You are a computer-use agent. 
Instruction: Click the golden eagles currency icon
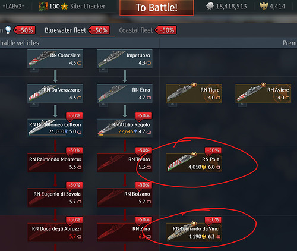click(x=264, y=6)
